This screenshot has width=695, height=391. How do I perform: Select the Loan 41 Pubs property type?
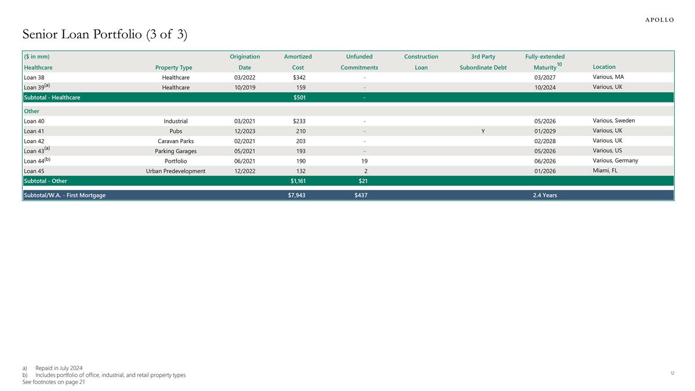click(x=175, y=131)
